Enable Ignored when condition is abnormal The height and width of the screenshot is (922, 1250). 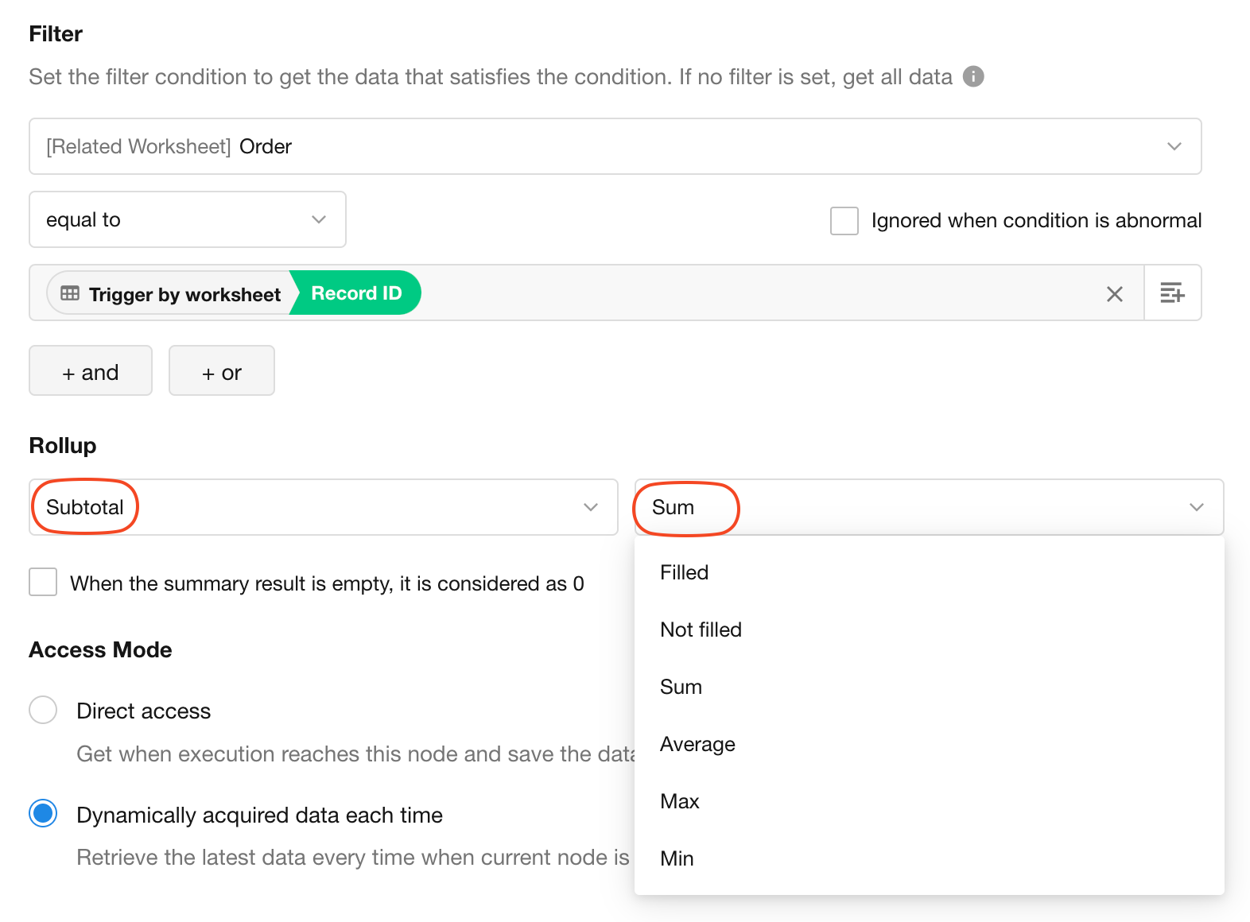(x=844, y=221)
